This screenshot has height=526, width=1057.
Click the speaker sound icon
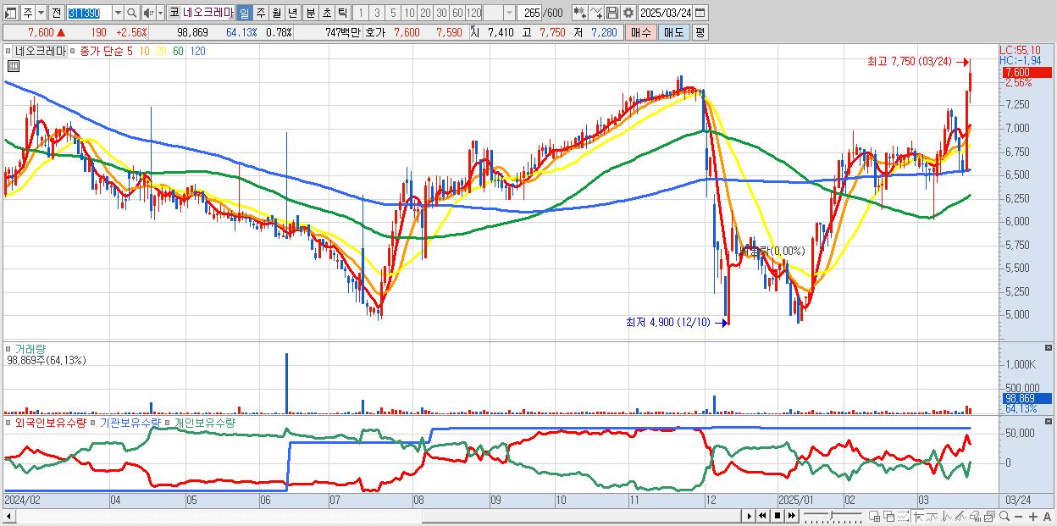(x=147, y=13)
